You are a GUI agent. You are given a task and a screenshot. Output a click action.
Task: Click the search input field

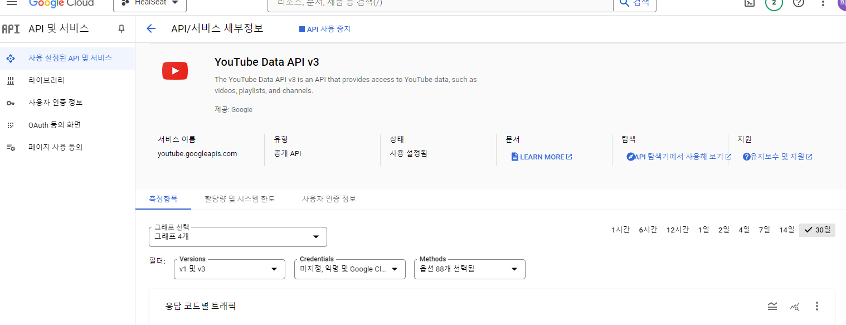[x=440, y=3]
